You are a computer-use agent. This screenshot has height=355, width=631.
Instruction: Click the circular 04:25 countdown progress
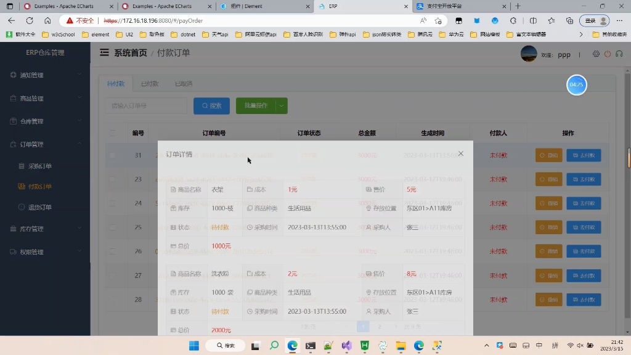576,85
